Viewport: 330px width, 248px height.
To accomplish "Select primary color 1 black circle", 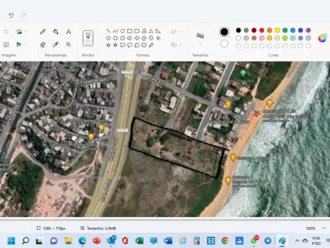I will coord(224,32).
